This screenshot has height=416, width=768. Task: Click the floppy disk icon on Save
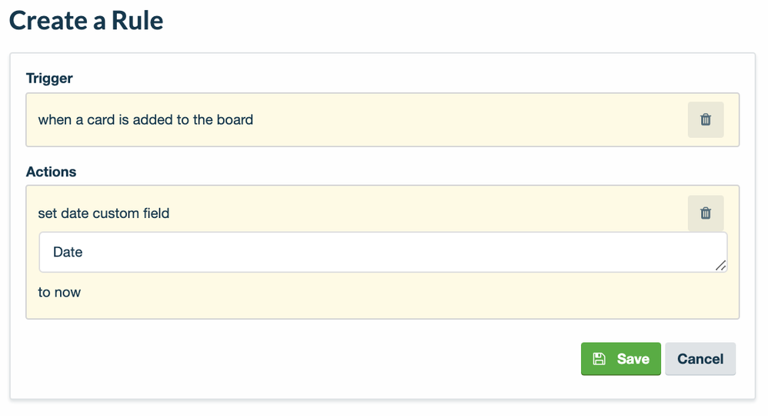point(599,359)
